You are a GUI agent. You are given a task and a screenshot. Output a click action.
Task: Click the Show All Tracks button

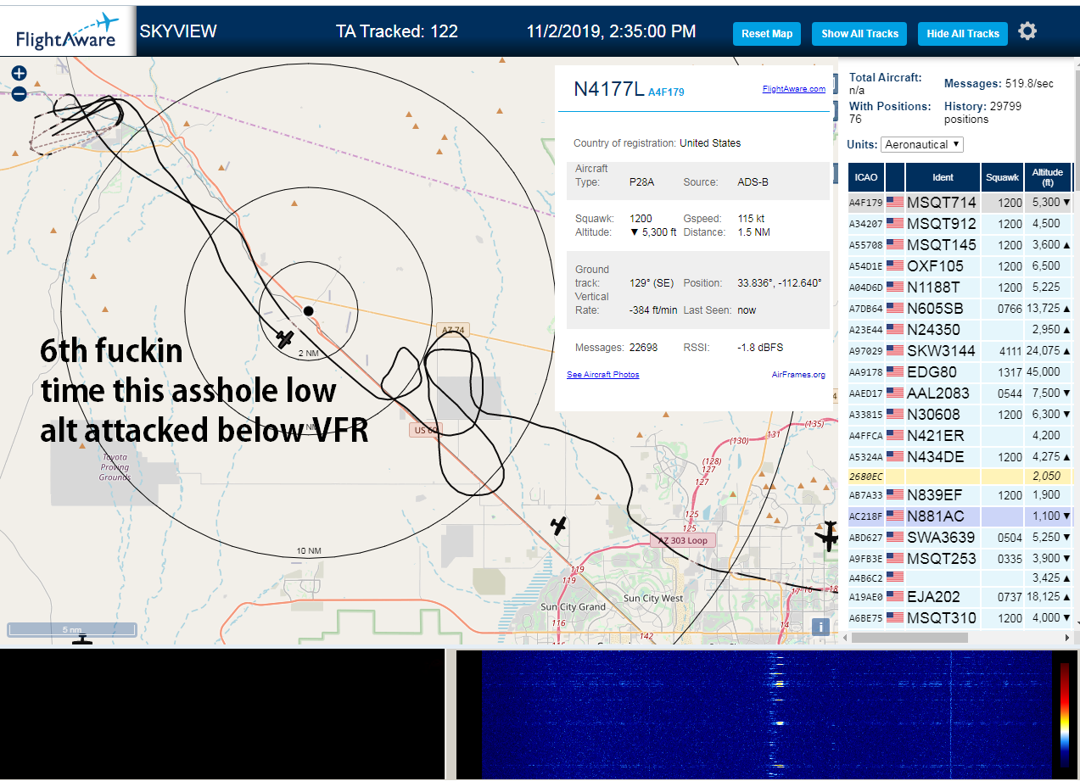859,34
